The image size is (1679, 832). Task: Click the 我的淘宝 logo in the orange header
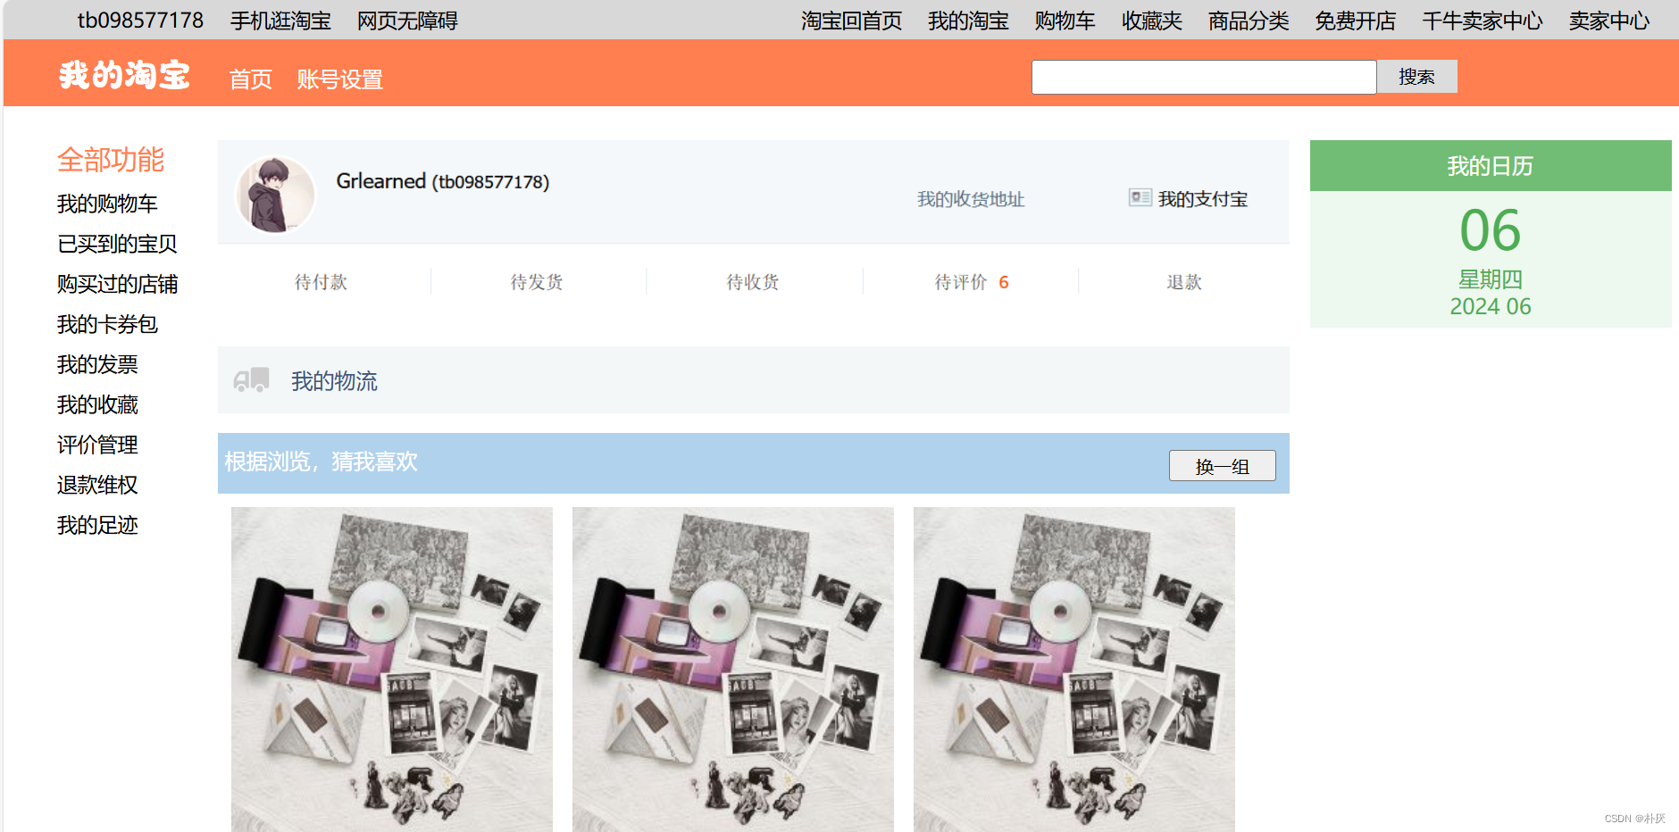[x=124, y=75]
